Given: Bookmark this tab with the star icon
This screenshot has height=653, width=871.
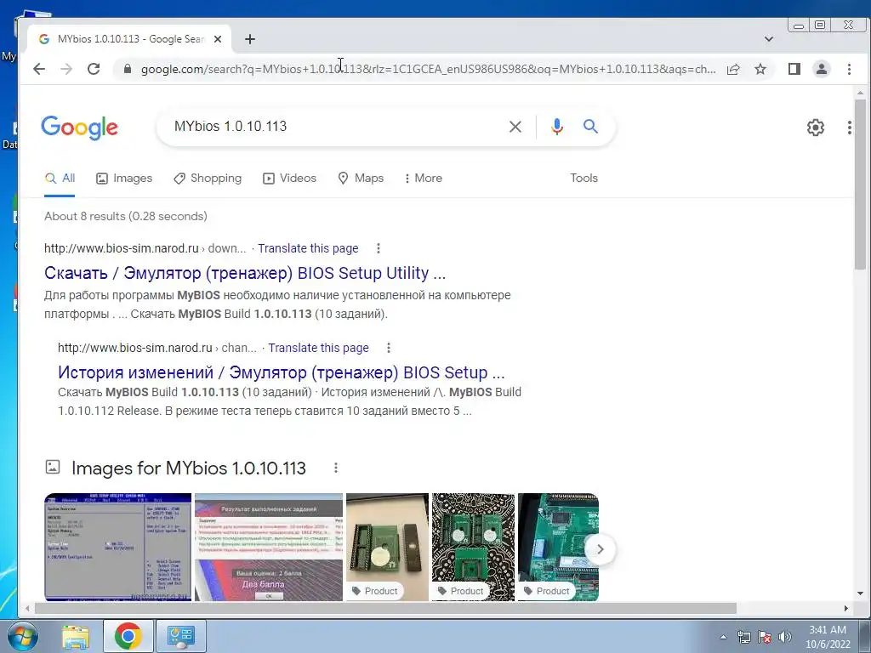Looking at the screenshot, I should [760, 69].
